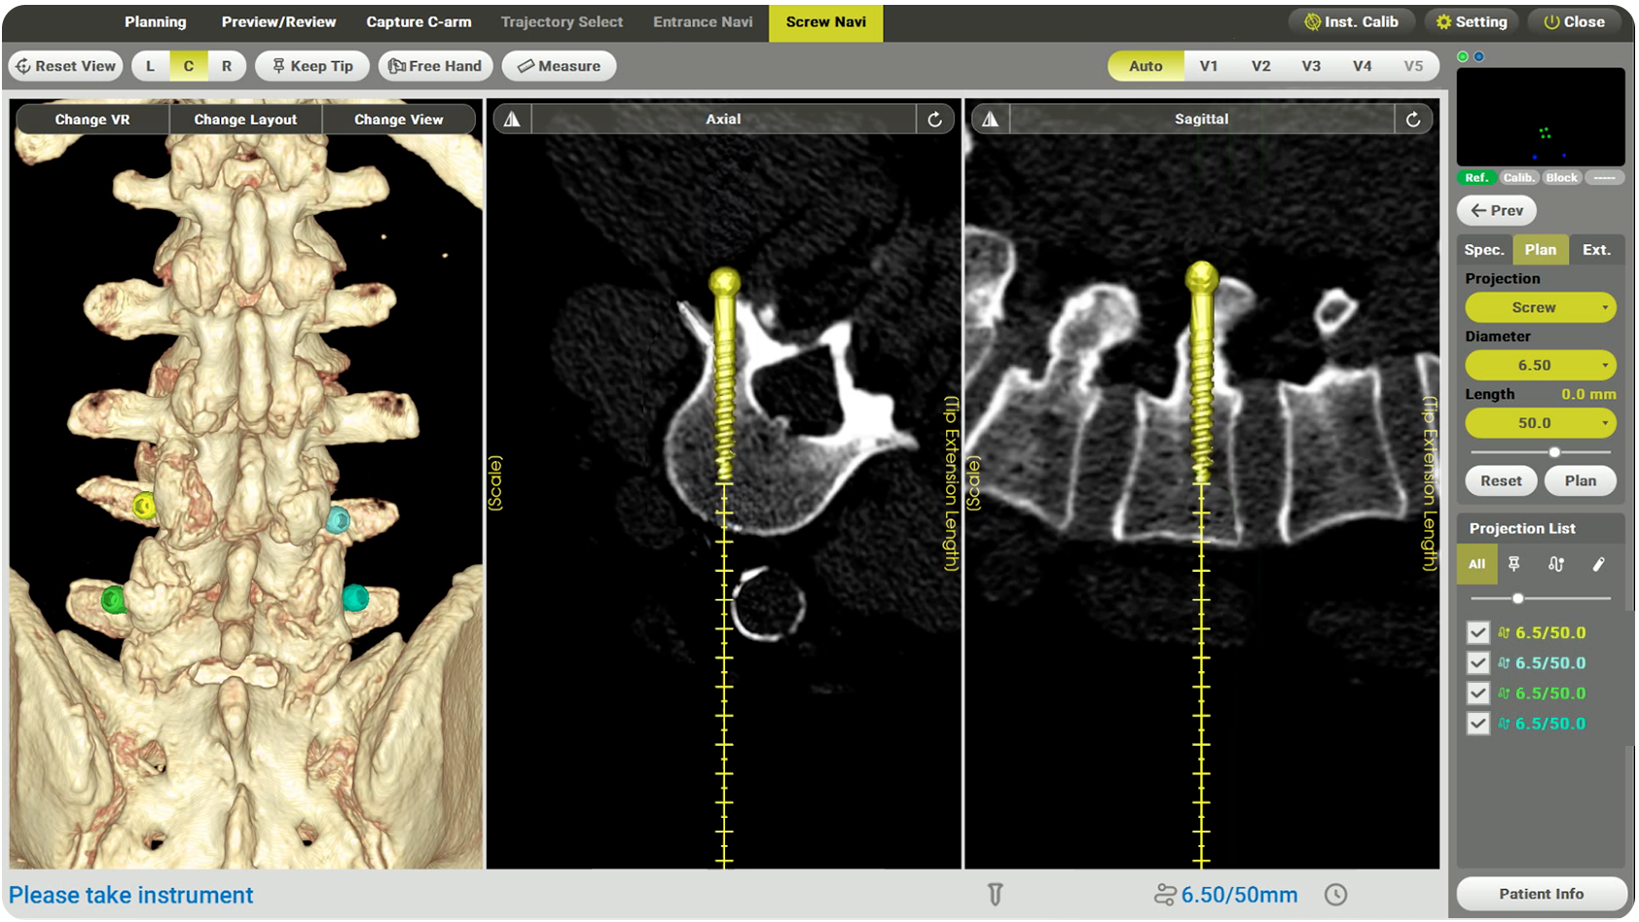Click the Measure button
Image resolution: width=1639 pixels, height=922 pixels.
(x=559, y=66)
